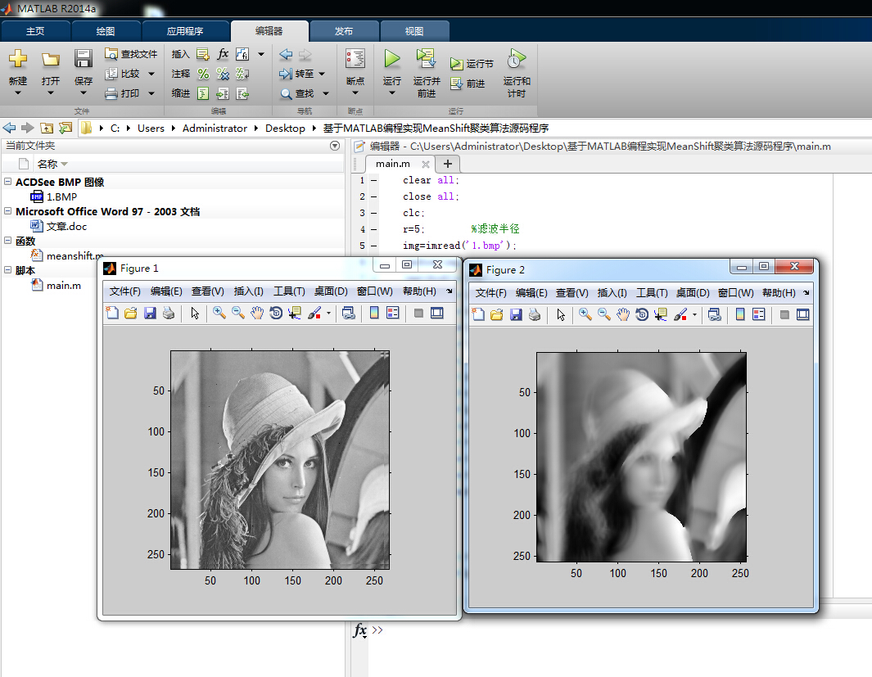Click Save Figure icon in Figure 2

[516, 314]
